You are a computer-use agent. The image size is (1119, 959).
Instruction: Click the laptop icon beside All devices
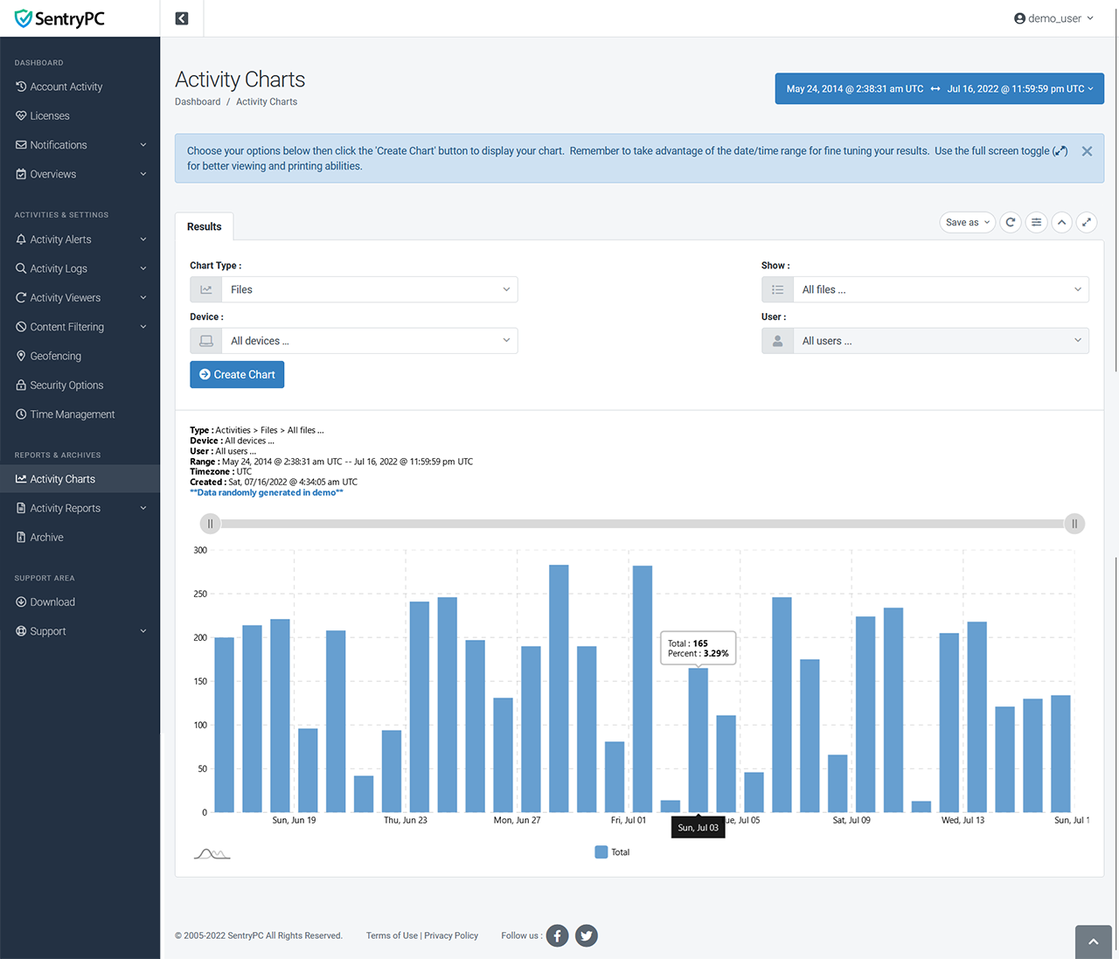[206, 341]
